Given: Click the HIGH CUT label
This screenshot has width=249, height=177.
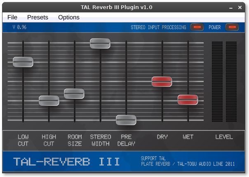Looking at the screenshot, I should pyautogui.click(x=49, y=140).
